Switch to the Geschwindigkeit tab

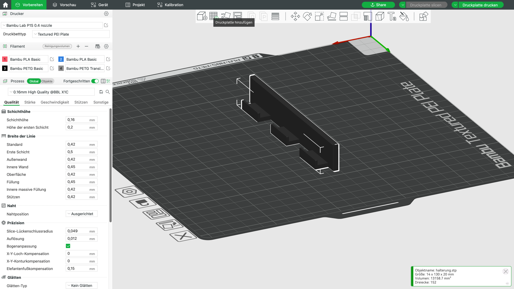pyautogui.click(x=55, y=102)
